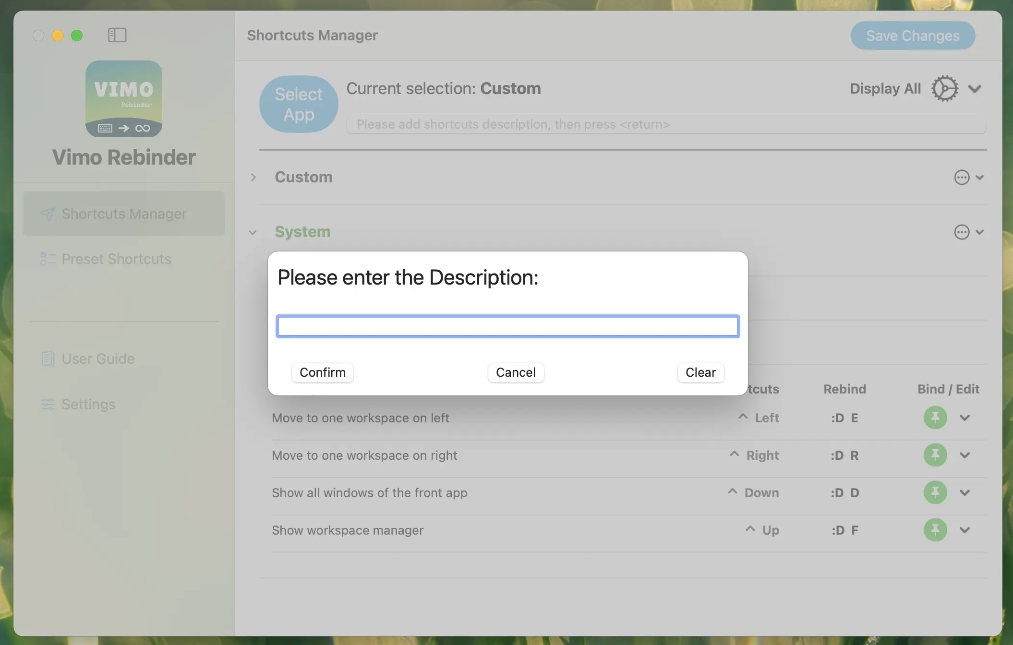Image resolution: width=1013 pixels, height=645 pixels.
Task: Collapse the System section
Action: (253, 233)
